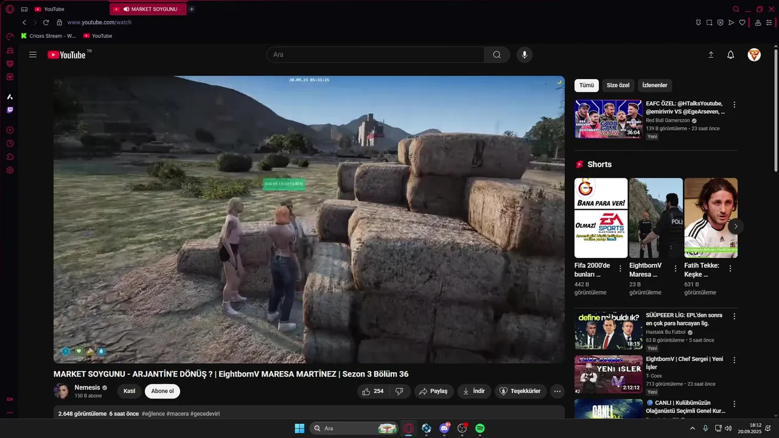The height and width of the screenshot is (438, 779).
Task: Open browser Easy Setup sliders icon
Action: [769, 23]
